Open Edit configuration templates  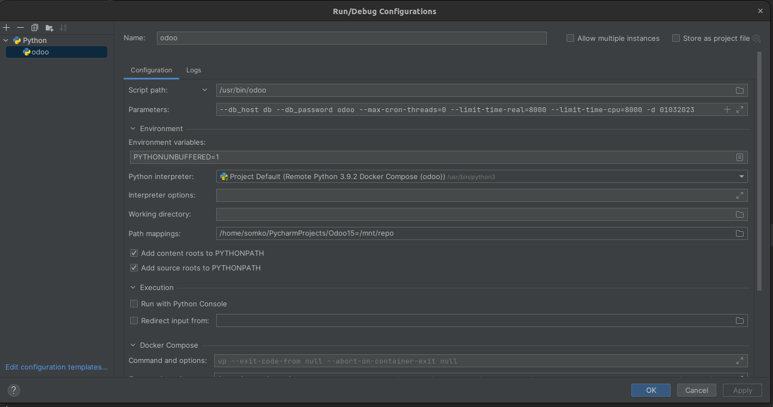click(x=56, y=367)
